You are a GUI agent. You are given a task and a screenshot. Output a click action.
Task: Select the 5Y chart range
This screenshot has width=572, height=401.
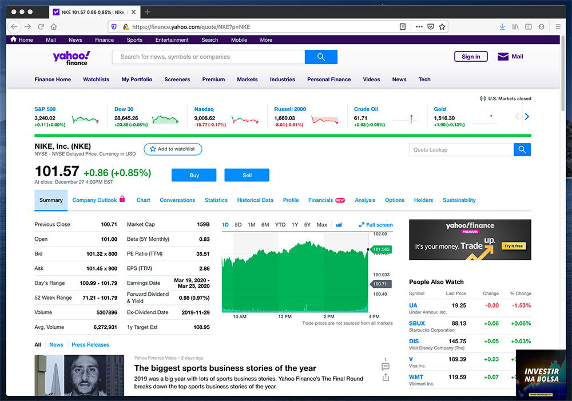[x=308, y=225]
